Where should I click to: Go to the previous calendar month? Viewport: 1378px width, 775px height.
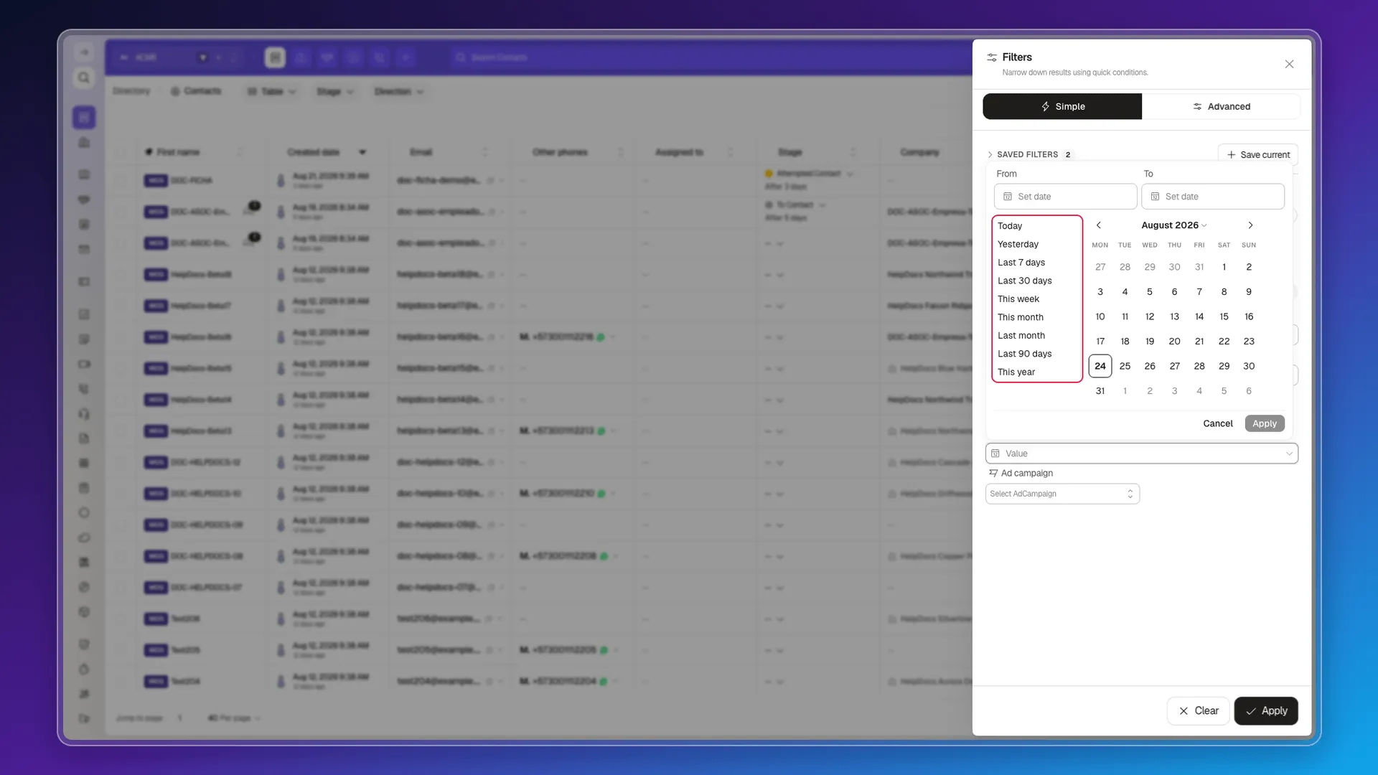pyautogui.click(x=1098, y=225)
